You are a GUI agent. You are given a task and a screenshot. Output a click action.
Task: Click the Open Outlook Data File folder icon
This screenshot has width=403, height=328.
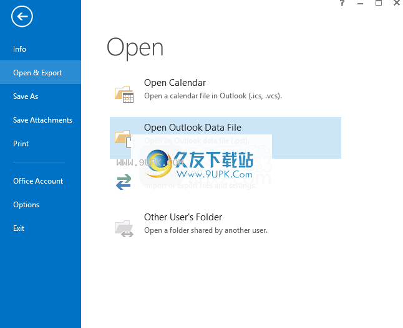124,139
